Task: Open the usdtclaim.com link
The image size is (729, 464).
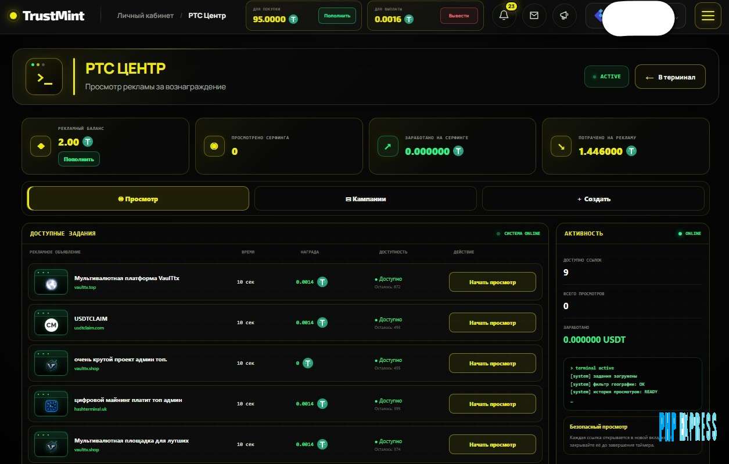Action: click(x=89, y=328)
